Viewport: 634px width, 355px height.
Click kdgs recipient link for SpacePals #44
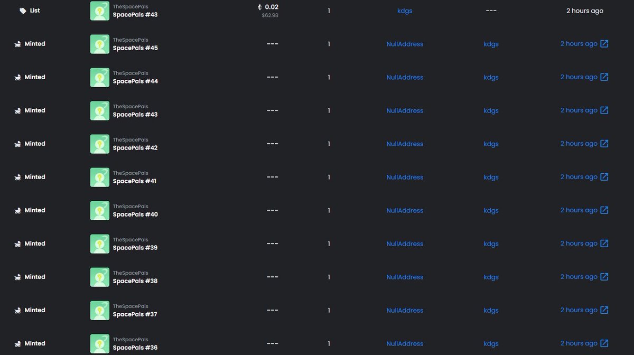(491, 78)
